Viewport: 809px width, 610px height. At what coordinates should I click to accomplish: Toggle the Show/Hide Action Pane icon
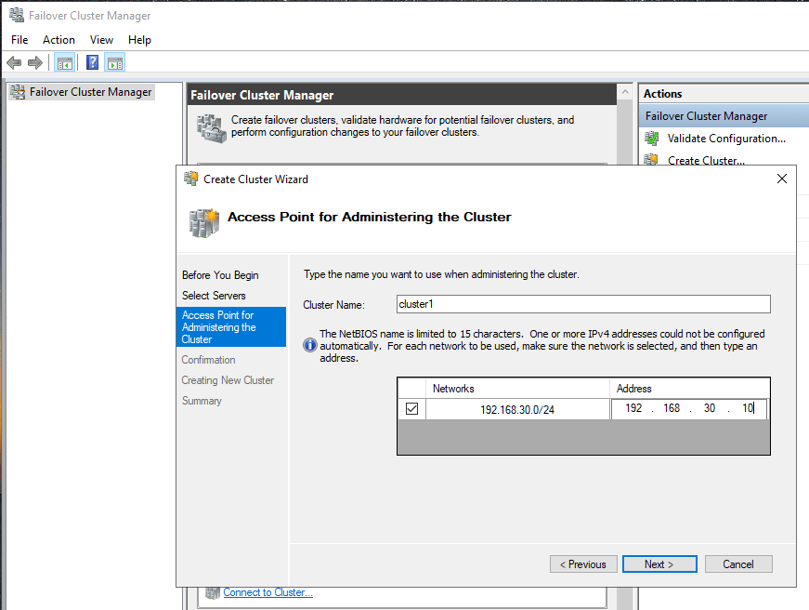(114, 62)
